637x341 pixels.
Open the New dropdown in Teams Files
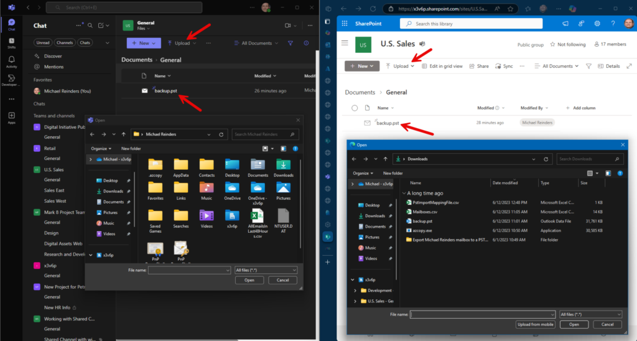[144, 43]
